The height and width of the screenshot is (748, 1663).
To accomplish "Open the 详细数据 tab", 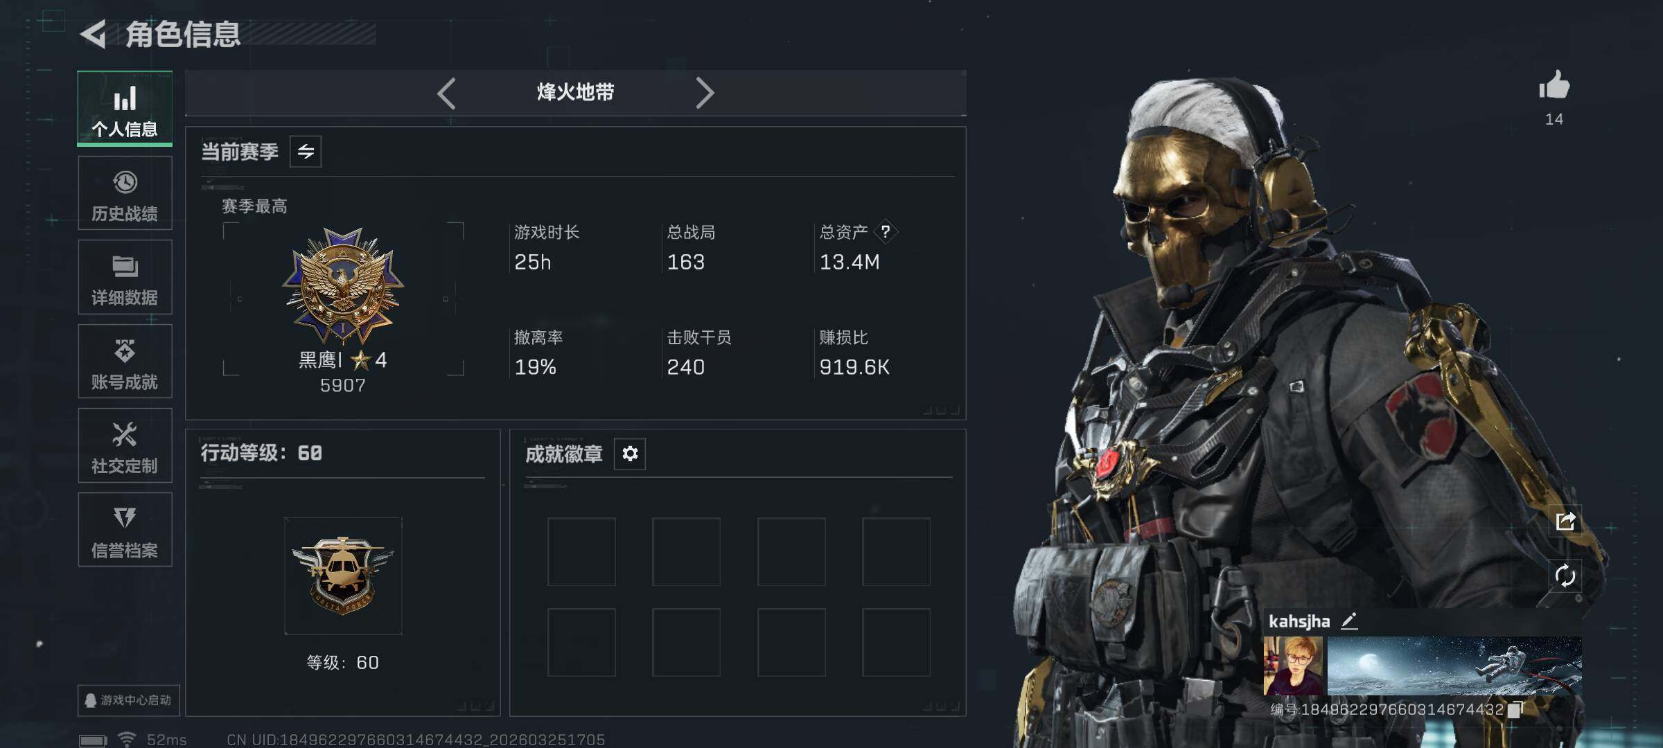I will 125,277.
